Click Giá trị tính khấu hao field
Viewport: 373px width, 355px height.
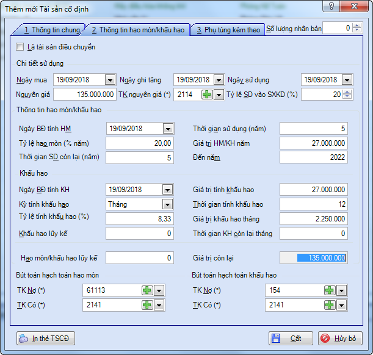314,190
